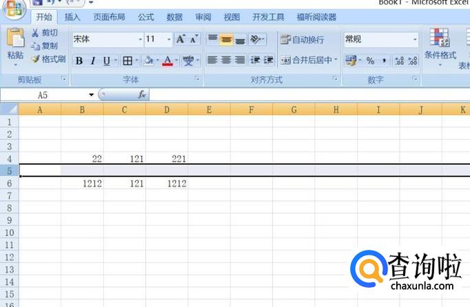Switch to 公式 Formulas tab
The width and height of the screenshot is (470, 307).
click(145, 17)
